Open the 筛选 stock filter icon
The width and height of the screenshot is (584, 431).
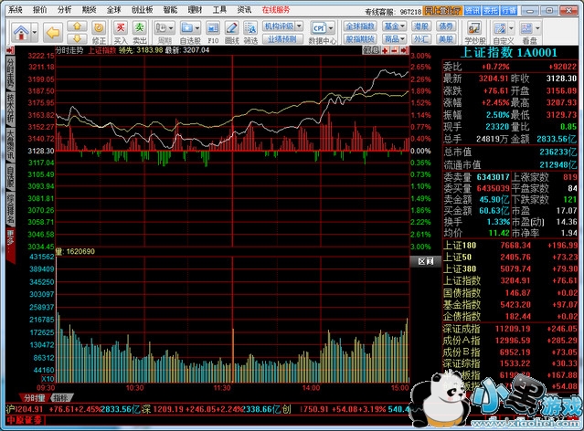[x=251, y=33]
